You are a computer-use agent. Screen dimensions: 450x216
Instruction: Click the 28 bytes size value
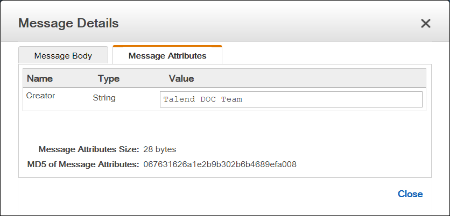[x=160, y=149]
